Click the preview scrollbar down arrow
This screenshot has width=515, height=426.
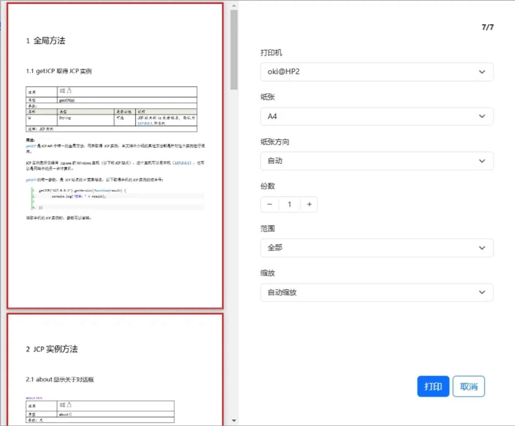(x=234, y=421)
